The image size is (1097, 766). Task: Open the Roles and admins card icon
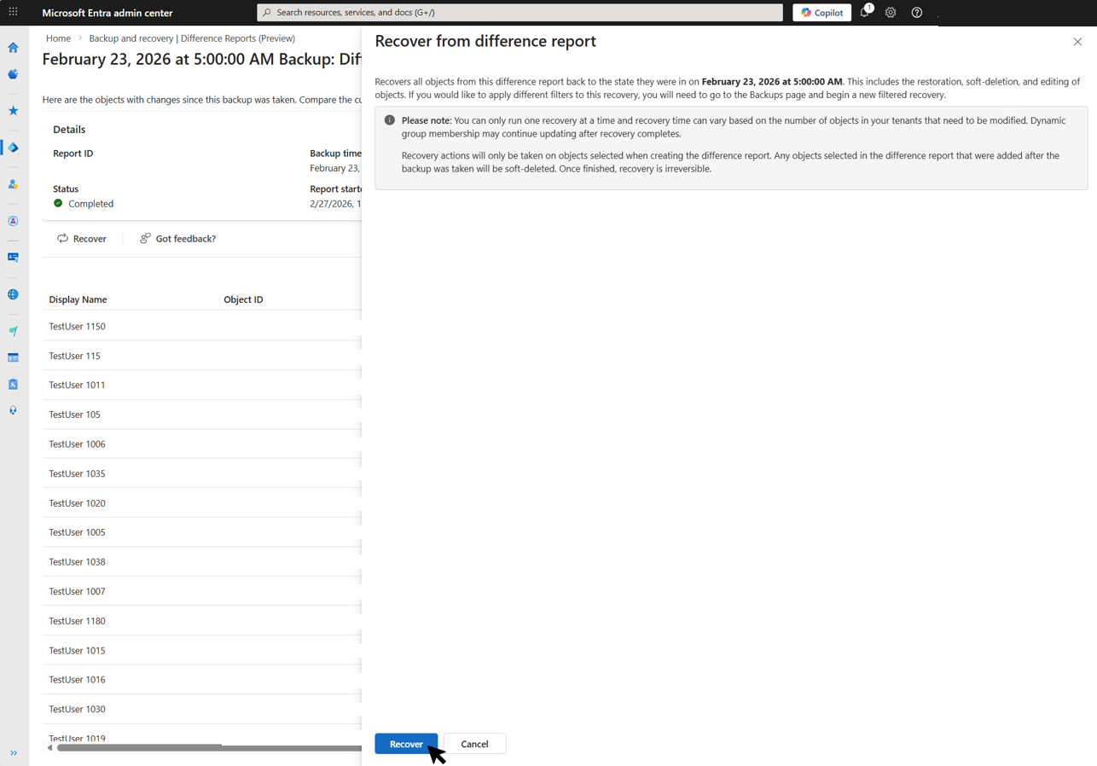click(x=13, y=257)
